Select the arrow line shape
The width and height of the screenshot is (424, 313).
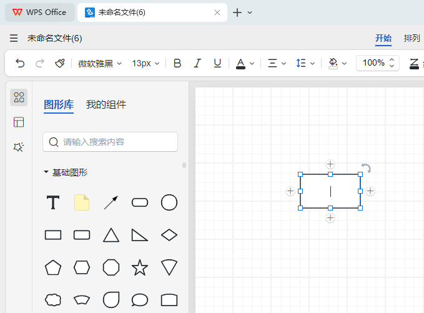(x=111, y=202)
